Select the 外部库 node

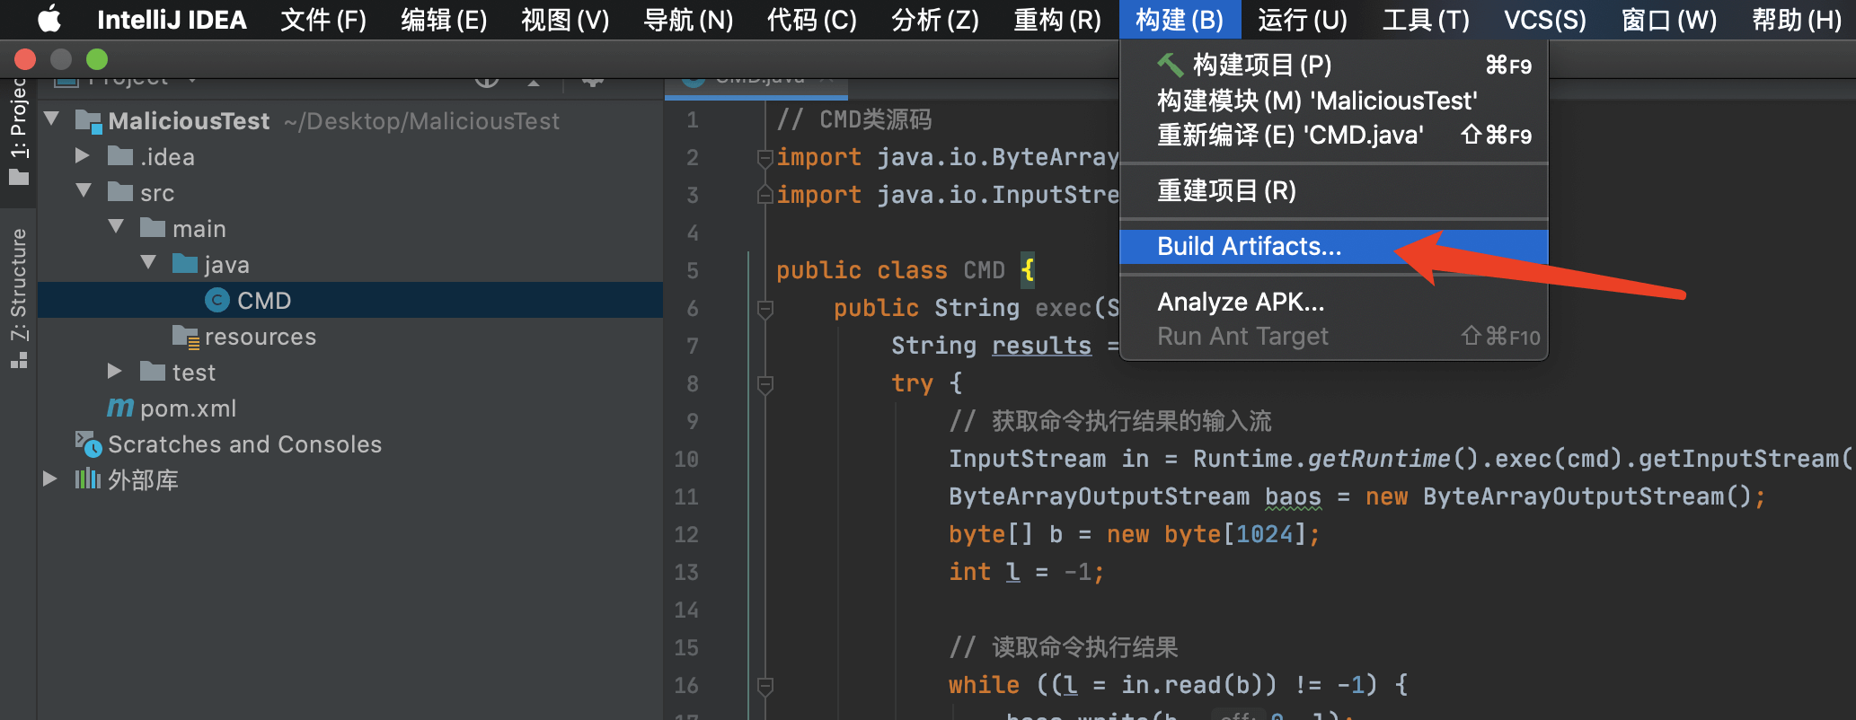pyautogui.click(x=143, y=480)
